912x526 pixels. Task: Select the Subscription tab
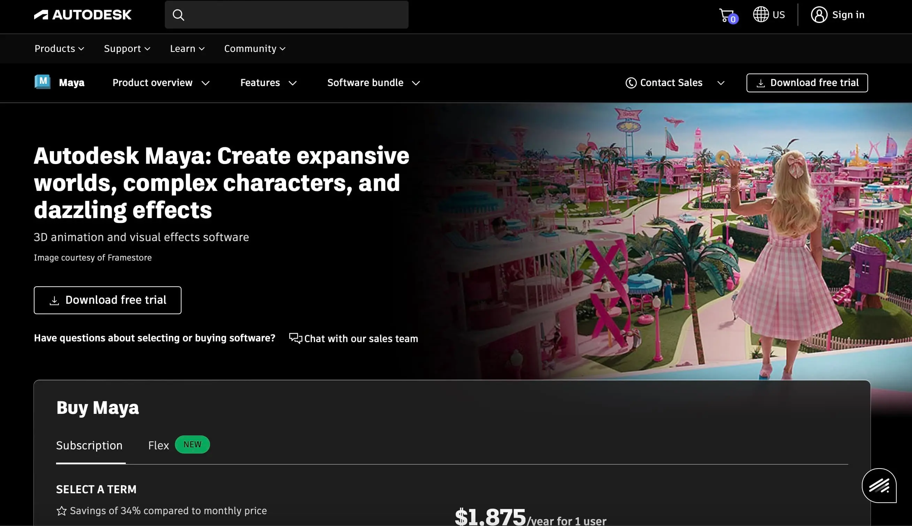click(89, 445)
